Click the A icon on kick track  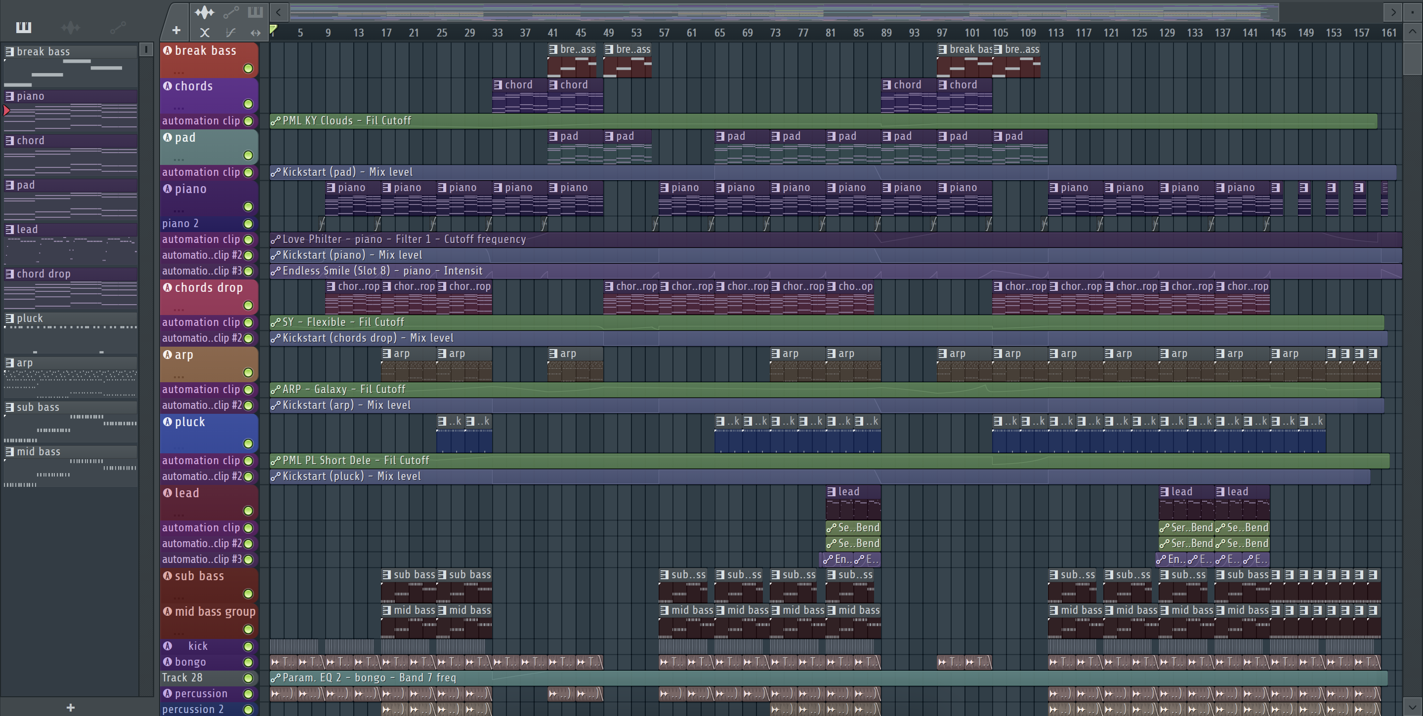pyautogui.click(x=167, y=645)
